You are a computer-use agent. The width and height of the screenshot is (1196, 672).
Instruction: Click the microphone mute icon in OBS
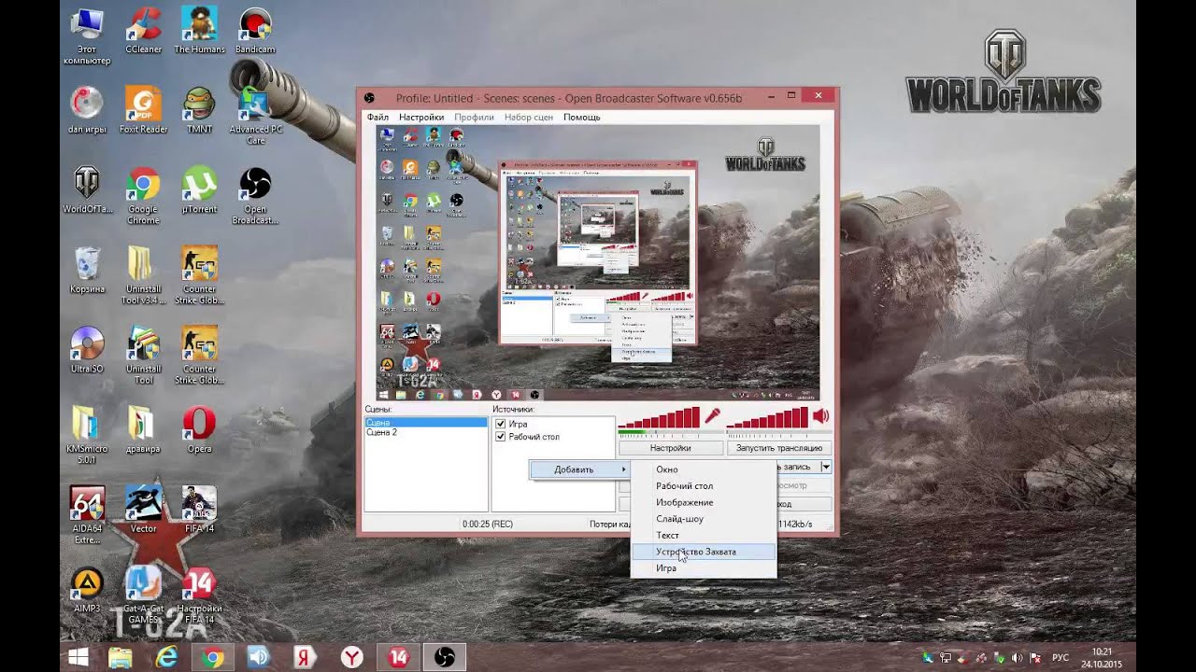(713, 416)
